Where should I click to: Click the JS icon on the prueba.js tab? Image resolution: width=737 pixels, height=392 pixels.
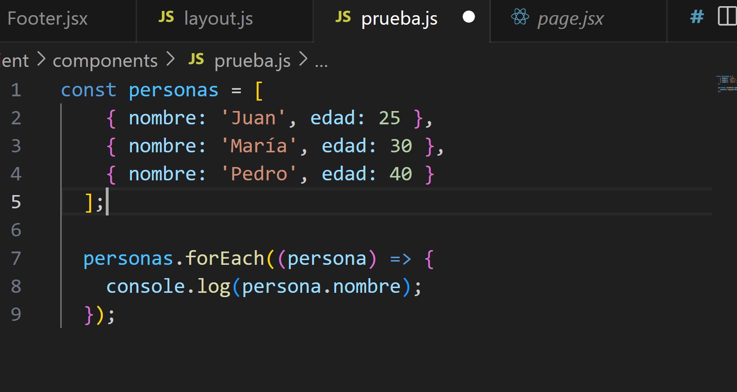[342, 17]
